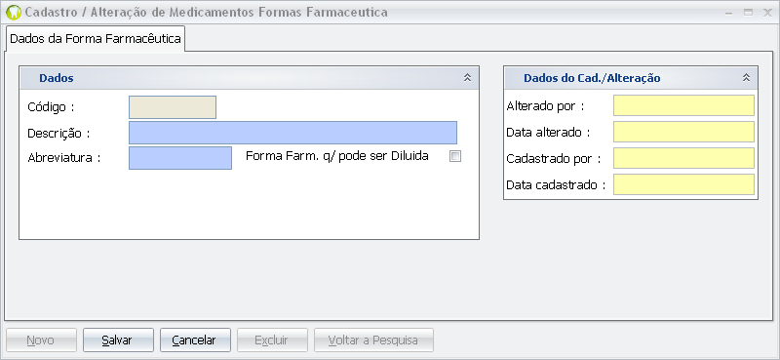This screenshot has width=780, height=360.
Task: Click the Excluir button
Action: pyautogui.click(x=272, y=340)
